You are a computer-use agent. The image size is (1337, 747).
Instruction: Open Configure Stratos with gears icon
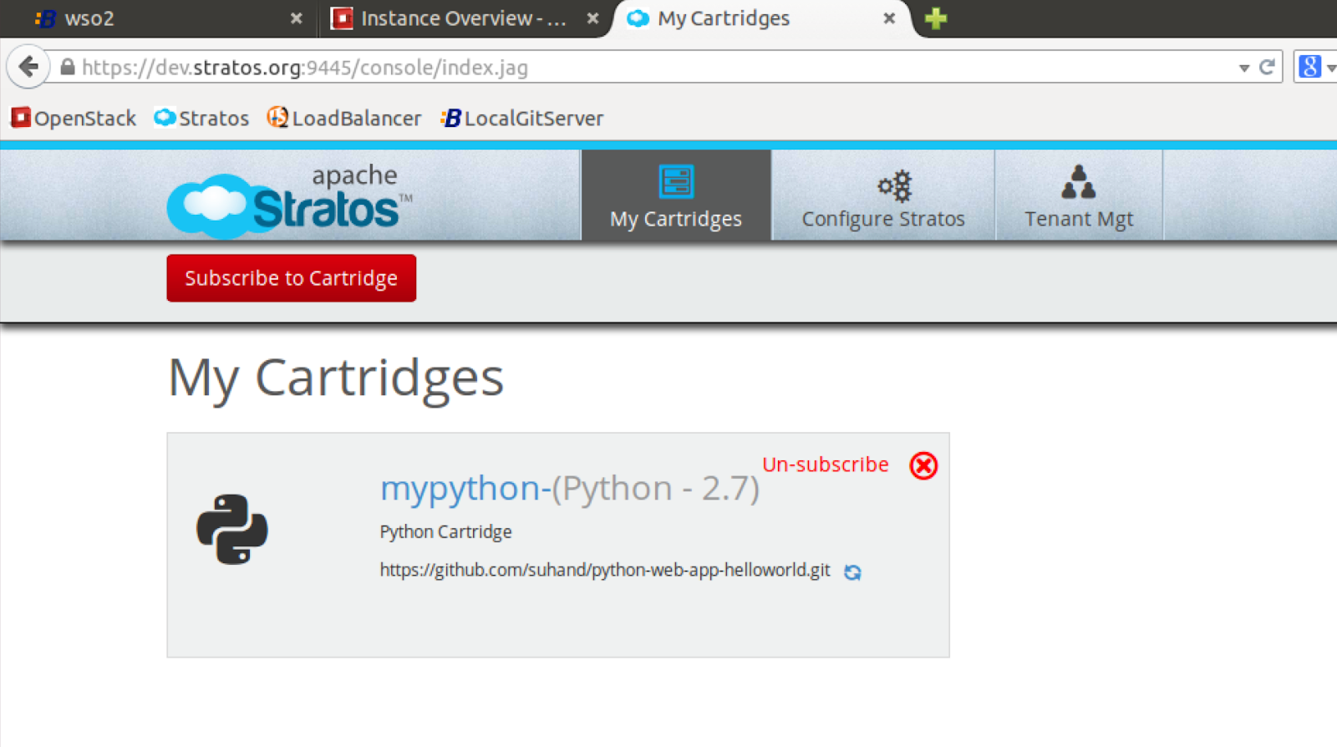883,196
